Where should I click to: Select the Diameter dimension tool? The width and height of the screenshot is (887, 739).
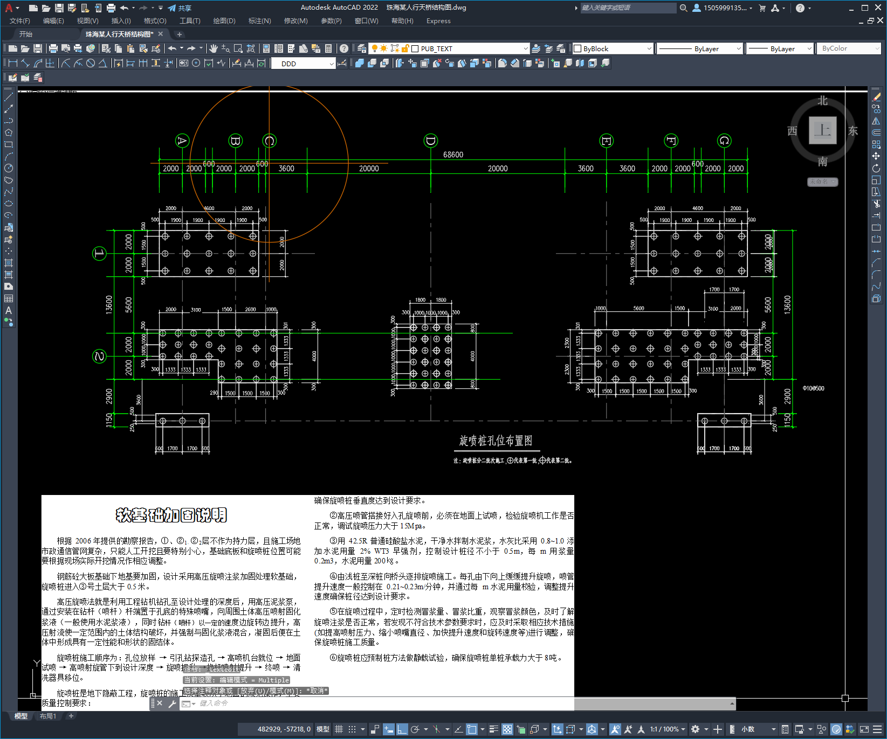click(x=91, y=63)
